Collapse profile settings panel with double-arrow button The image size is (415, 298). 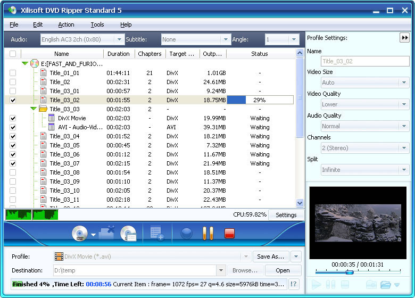click(404, 38)
